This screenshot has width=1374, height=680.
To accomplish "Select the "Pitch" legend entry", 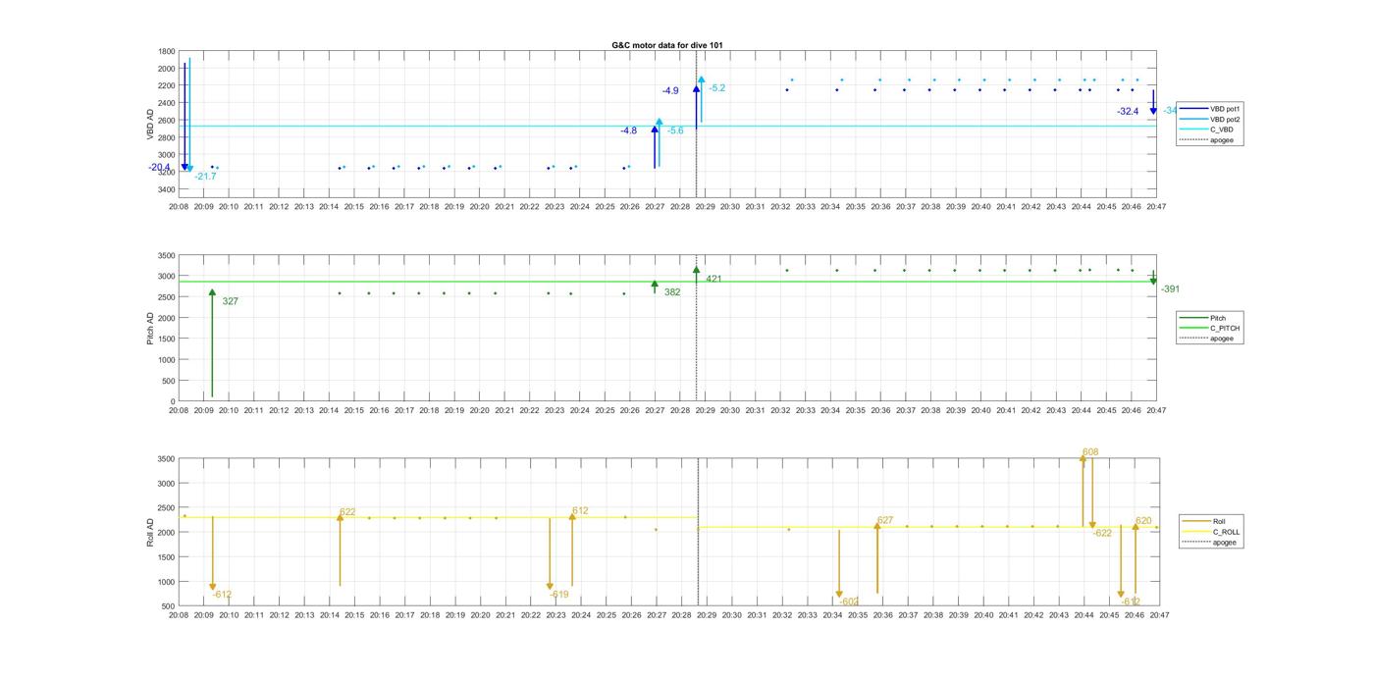I will (x=1202, y=318).
